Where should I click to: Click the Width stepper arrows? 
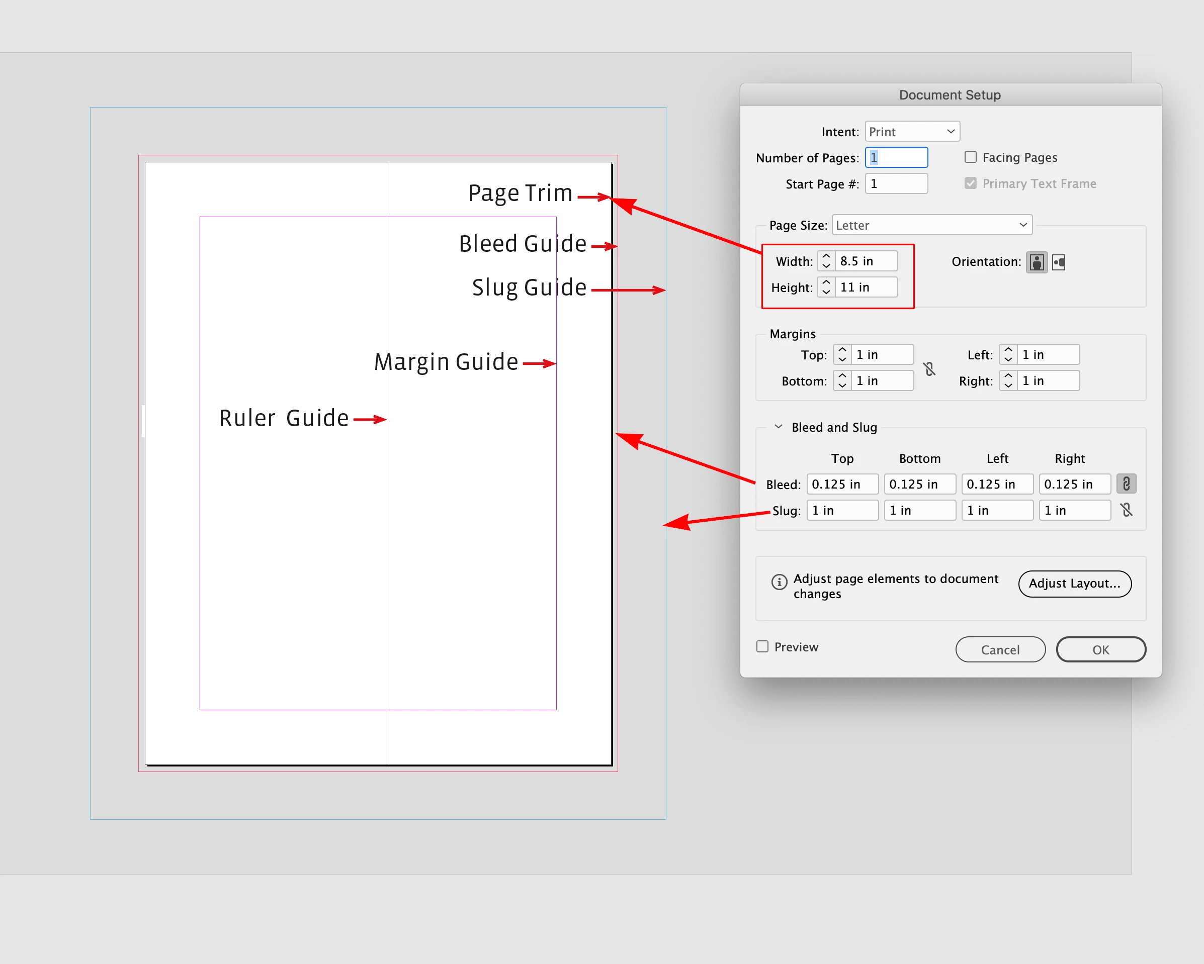(x=826, y=261)
